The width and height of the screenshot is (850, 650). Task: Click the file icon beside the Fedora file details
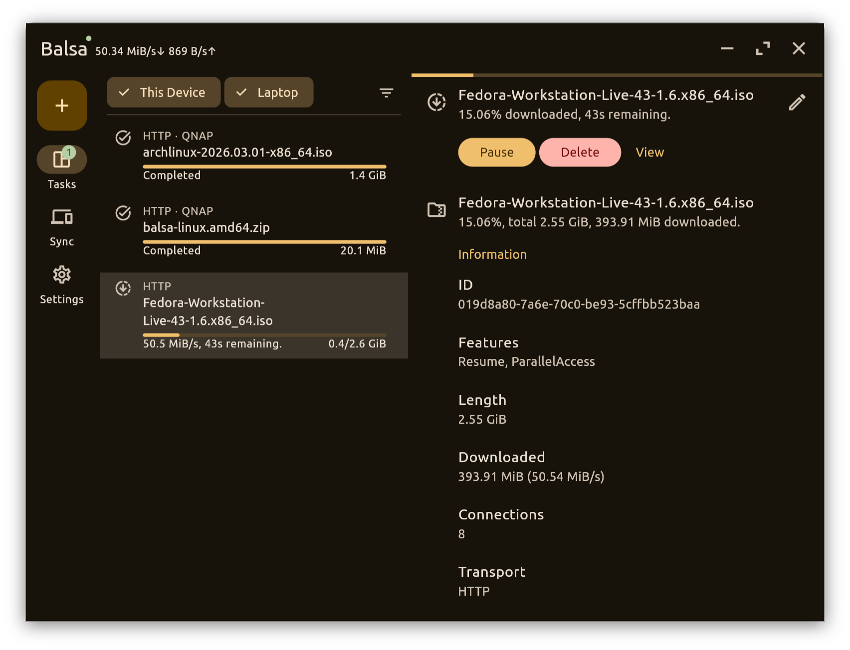point(436,210)
